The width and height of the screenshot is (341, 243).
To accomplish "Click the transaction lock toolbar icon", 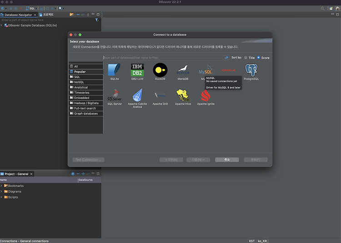I will pos(41,9).
